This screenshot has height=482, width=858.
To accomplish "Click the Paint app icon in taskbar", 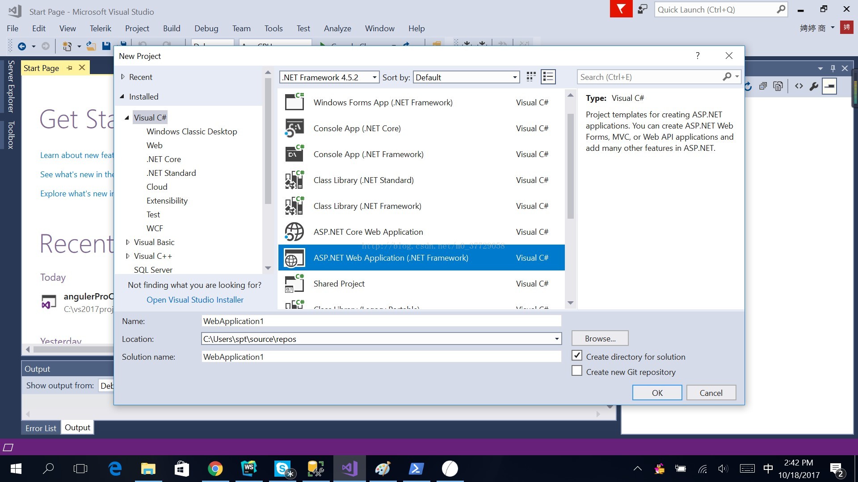I will 383,469.
